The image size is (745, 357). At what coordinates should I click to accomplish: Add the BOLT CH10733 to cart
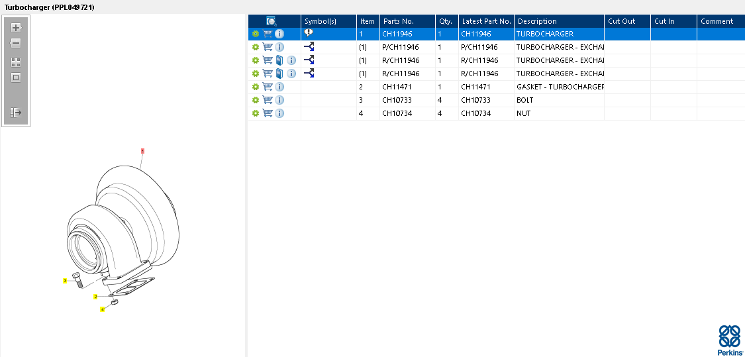point(268,100)
